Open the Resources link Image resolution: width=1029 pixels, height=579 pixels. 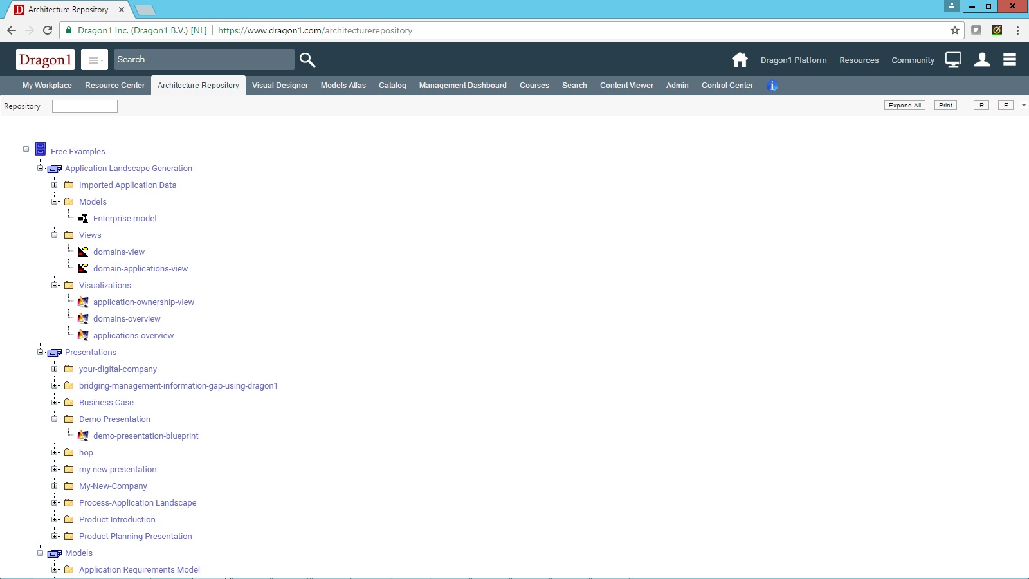[859, 60]
